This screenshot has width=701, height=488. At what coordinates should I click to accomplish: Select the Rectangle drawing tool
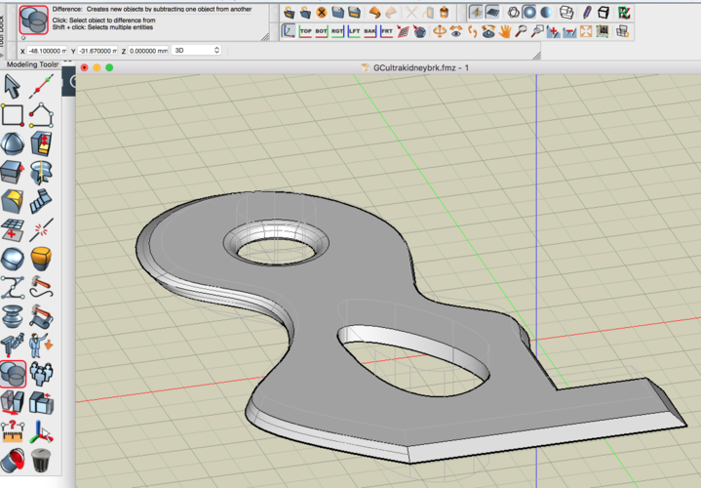(12, 115)
